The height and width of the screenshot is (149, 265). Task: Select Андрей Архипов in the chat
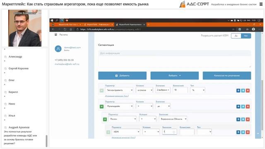pos(19,127)
